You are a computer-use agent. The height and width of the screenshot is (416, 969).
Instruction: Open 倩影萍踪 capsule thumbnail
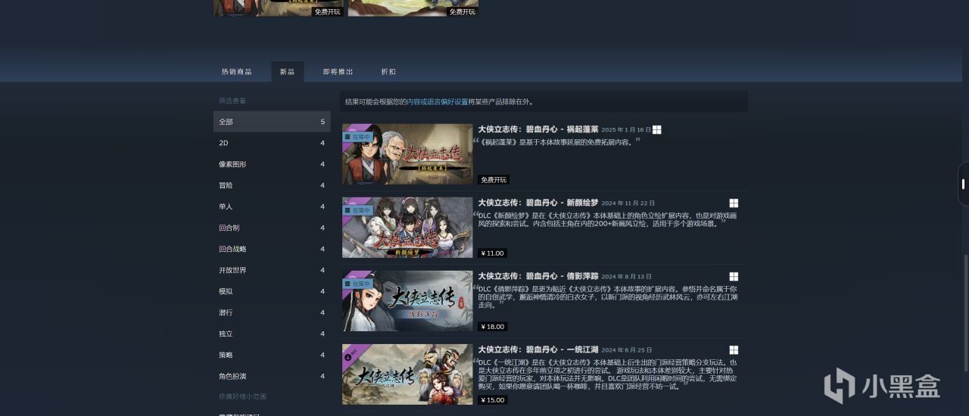tap(407, 301)
